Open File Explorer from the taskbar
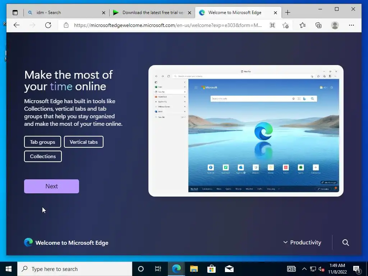 click(194, 269)
